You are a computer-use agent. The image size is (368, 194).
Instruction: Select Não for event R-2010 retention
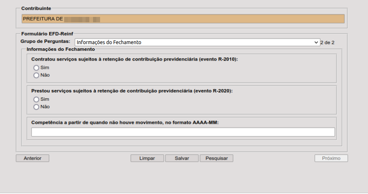(x=36, y=75)
